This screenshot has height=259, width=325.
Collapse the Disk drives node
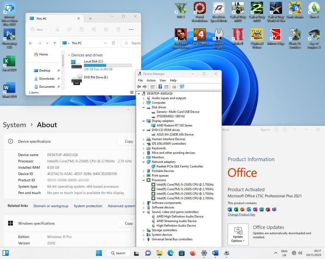click(x=143, y=107)
